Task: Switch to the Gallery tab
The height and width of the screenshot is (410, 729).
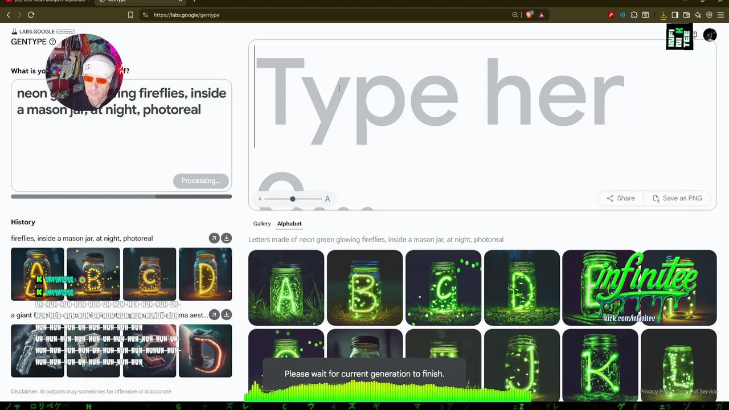Action: click(262, 224)
